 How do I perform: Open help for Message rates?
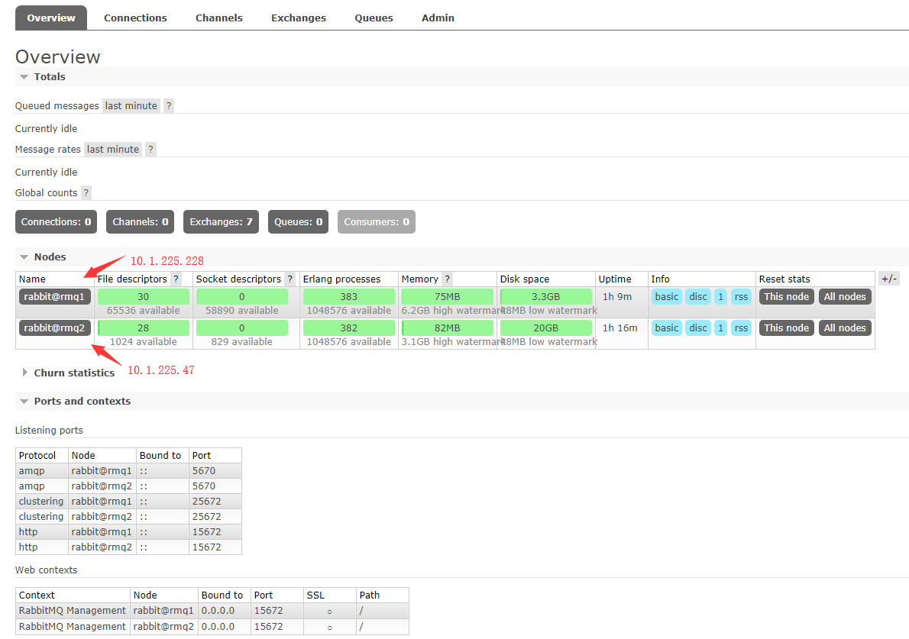tap(150, 149)
